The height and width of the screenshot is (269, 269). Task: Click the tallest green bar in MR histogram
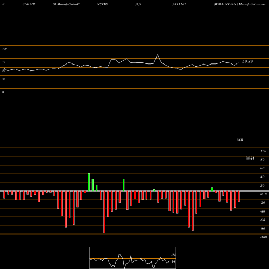click(x=89, y=182)
